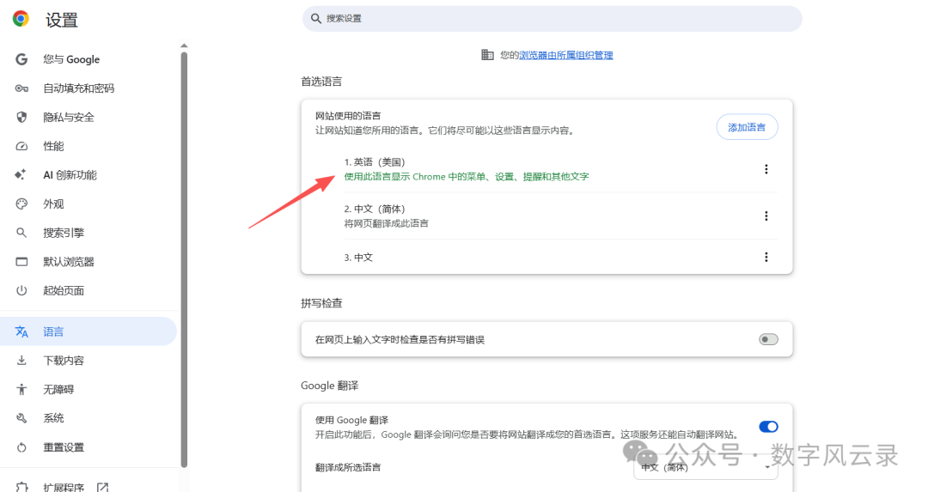Click the 3. 中文 language row text
Image resolution: width=928 pixels, height=492 pixels.
(x=358, y=258)
